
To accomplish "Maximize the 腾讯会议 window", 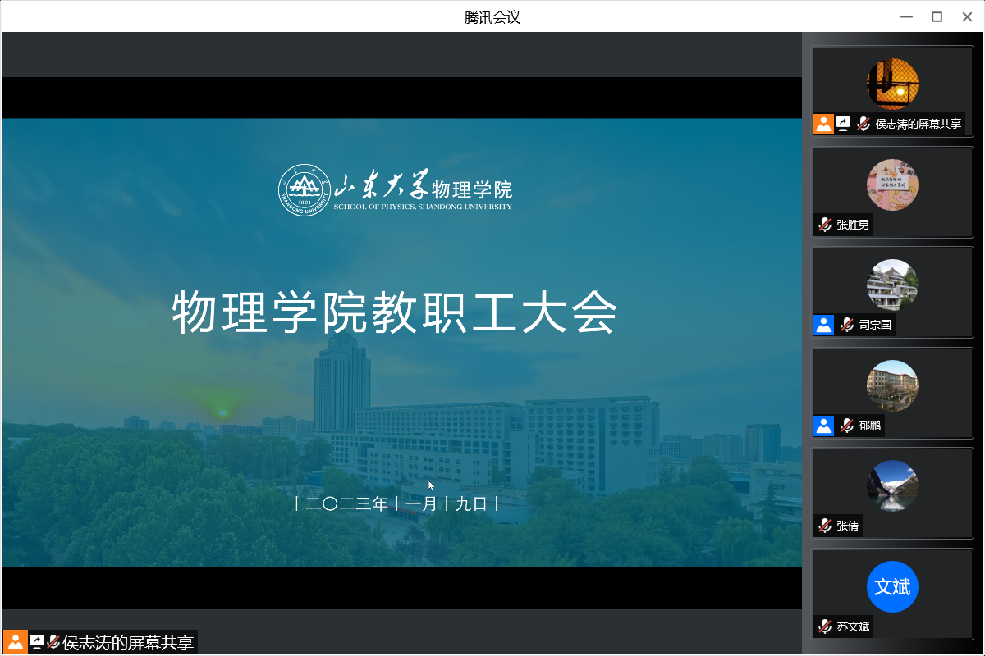I will tap(937, 16).
